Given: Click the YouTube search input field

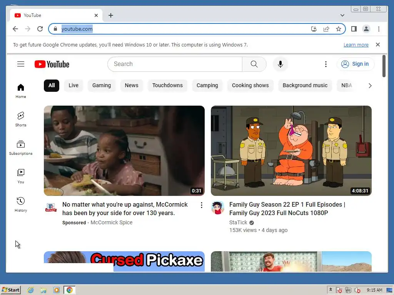Looking at the screenshot, I should coord(175,64).
